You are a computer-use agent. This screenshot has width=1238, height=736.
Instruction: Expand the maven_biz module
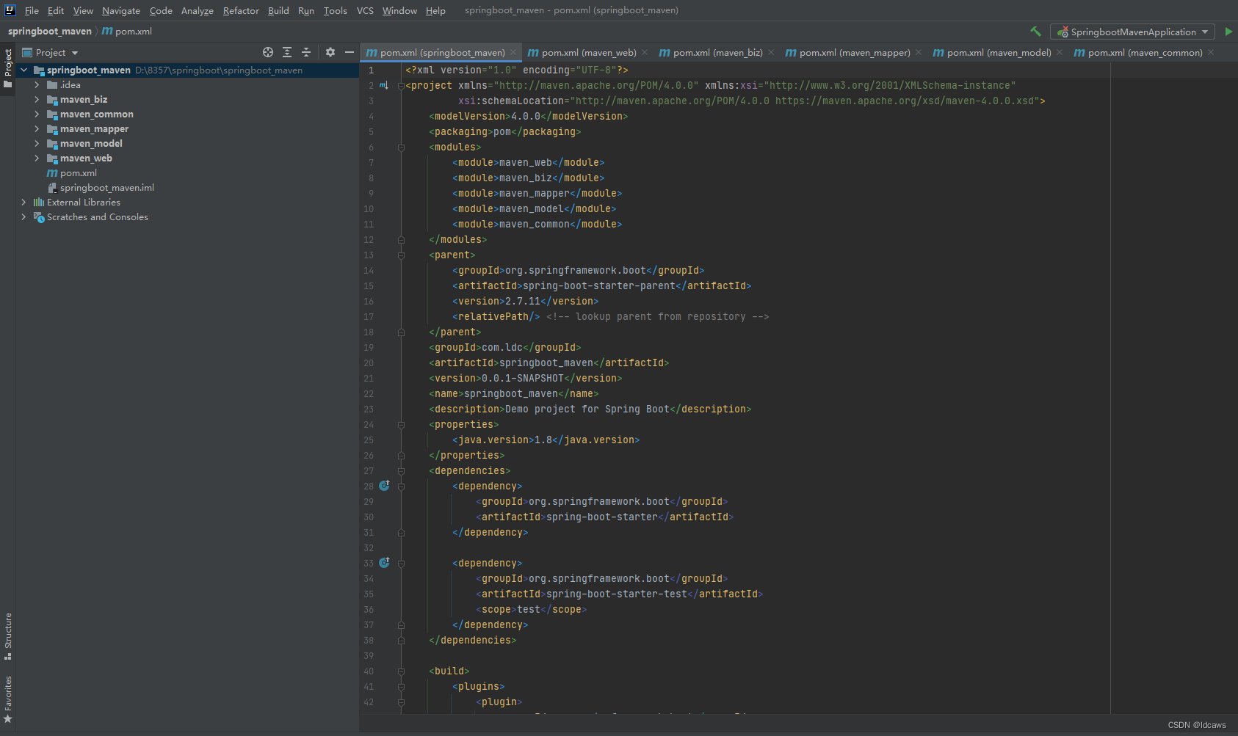pyautogui.click(x=37, y=100)
